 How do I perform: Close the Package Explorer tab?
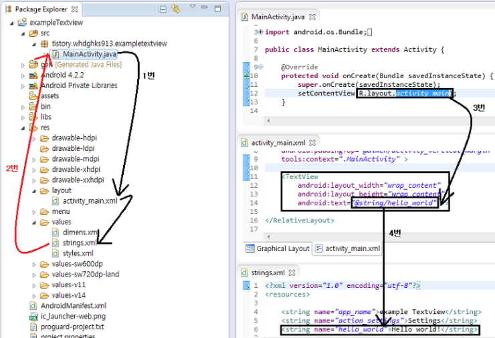point(74,9)
